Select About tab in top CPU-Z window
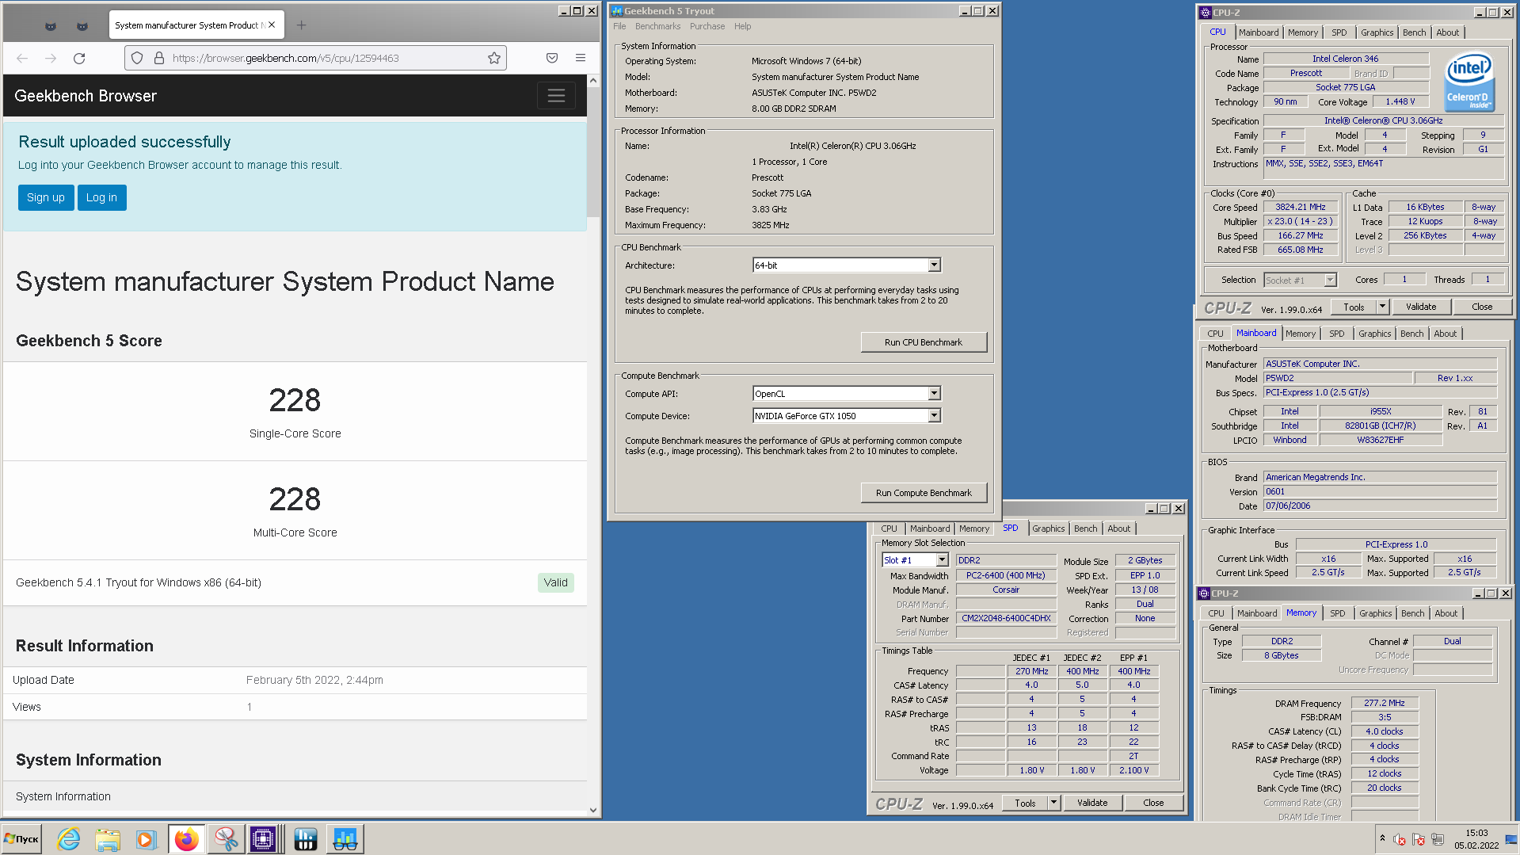Image resolution: width=1520 pixels, height=855 pixels. click(1447, 32)
